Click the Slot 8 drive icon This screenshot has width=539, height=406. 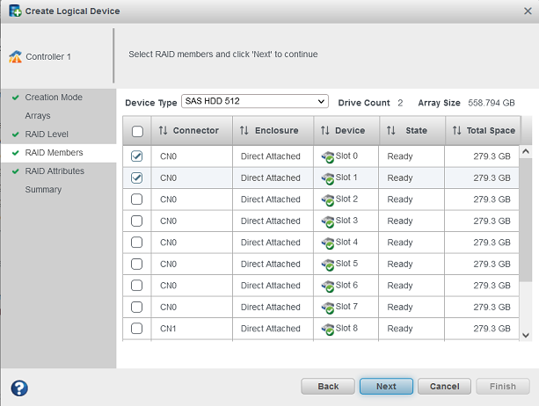pos(328,329)
